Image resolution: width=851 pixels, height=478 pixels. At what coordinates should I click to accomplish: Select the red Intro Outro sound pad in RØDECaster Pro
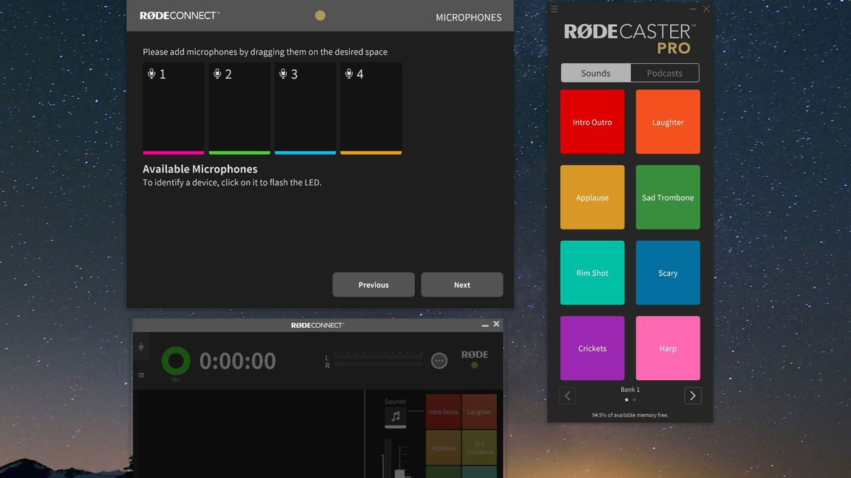(592, 122)
